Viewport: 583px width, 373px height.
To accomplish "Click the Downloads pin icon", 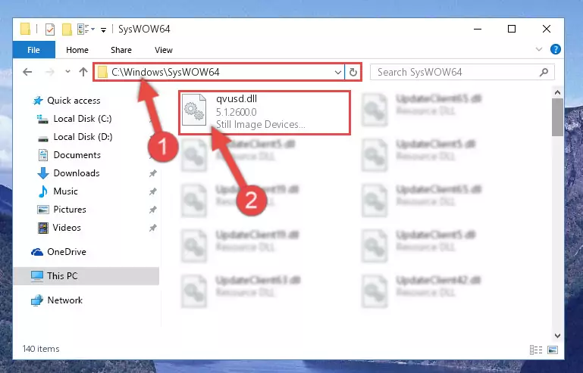I will (153, 173).
